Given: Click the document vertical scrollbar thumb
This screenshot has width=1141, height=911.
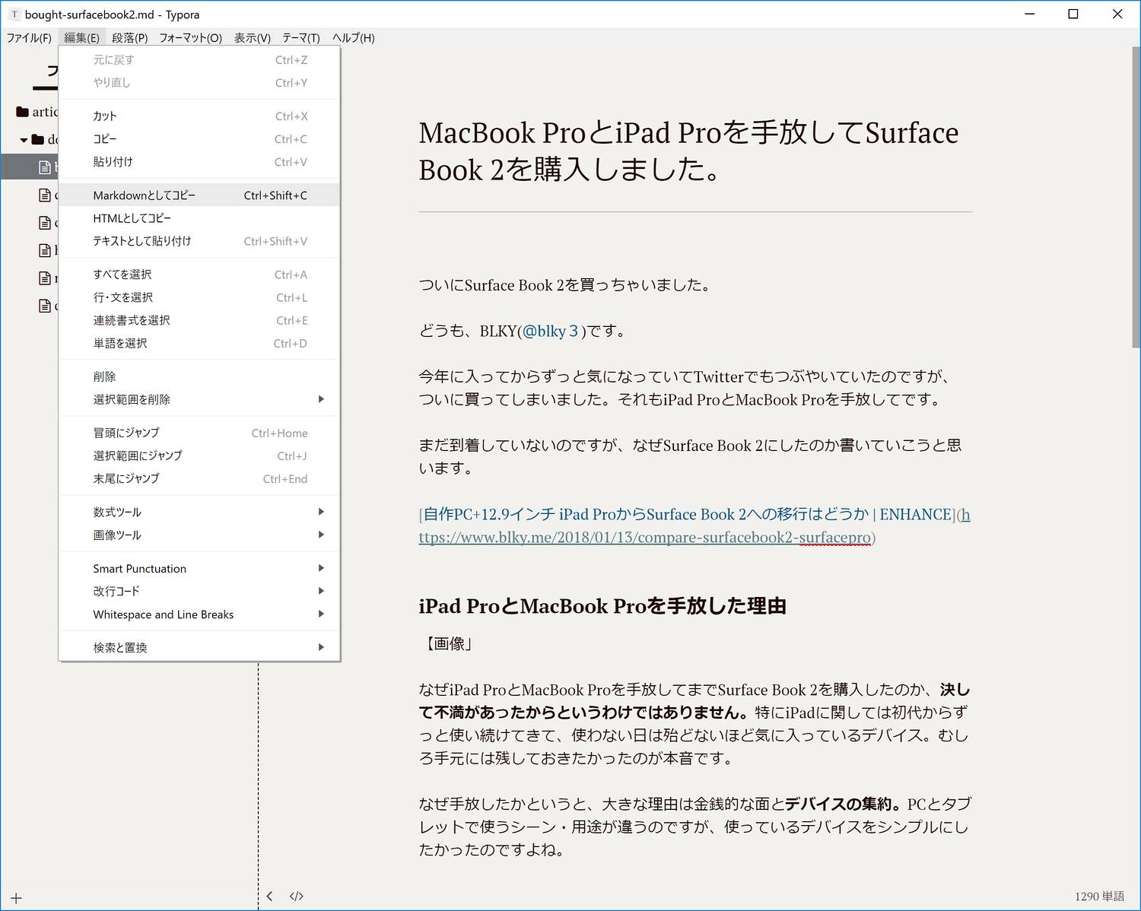Looking at the screenshot, I should [x=1136, y=196].
